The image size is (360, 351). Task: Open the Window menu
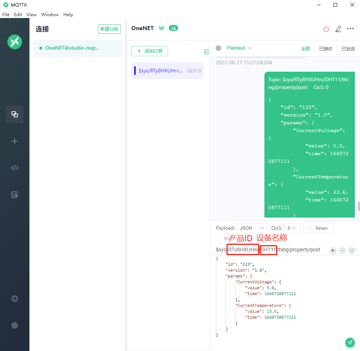pyautogui.click(x=50, y=14)
